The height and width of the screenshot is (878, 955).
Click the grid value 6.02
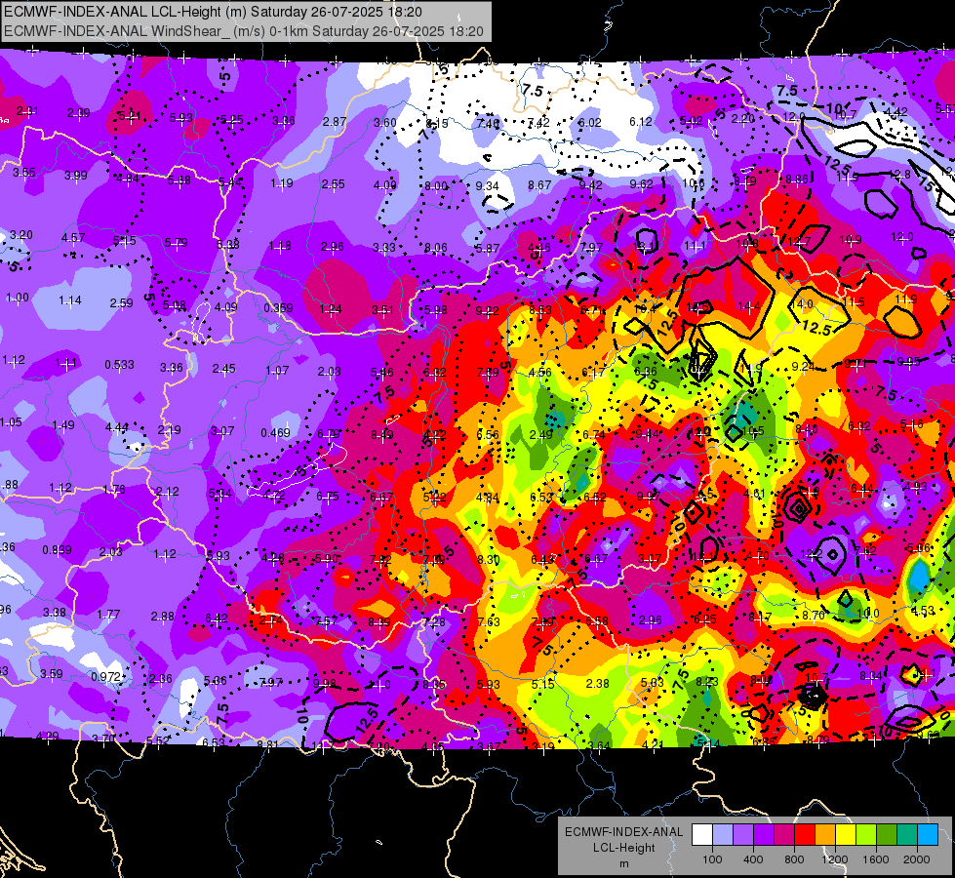coord(589,123)
